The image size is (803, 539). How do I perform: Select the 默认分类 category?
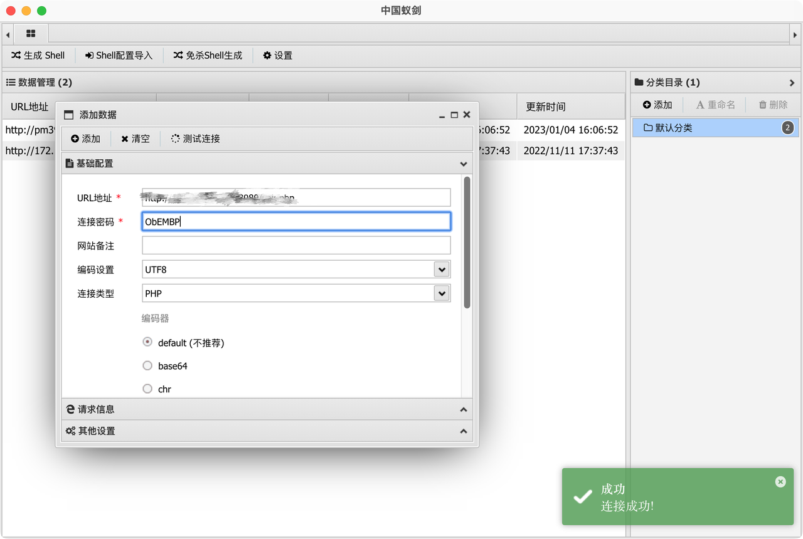click(715, 128)
